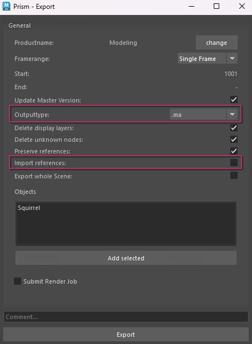Click the End label
The image size is (252, 344).
click(x=21, y=87)
